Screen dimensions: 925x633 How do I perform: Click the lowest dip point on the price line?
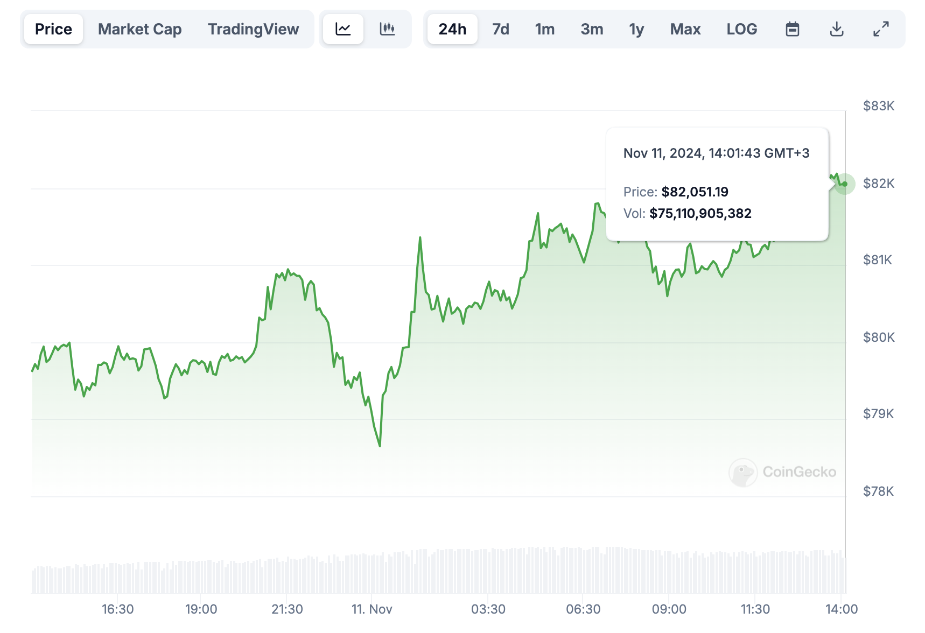pos(380,446)
